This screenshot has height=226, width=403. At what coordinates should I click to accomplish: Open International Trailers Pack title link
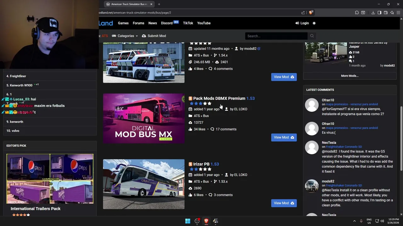[x=36, y=209]
